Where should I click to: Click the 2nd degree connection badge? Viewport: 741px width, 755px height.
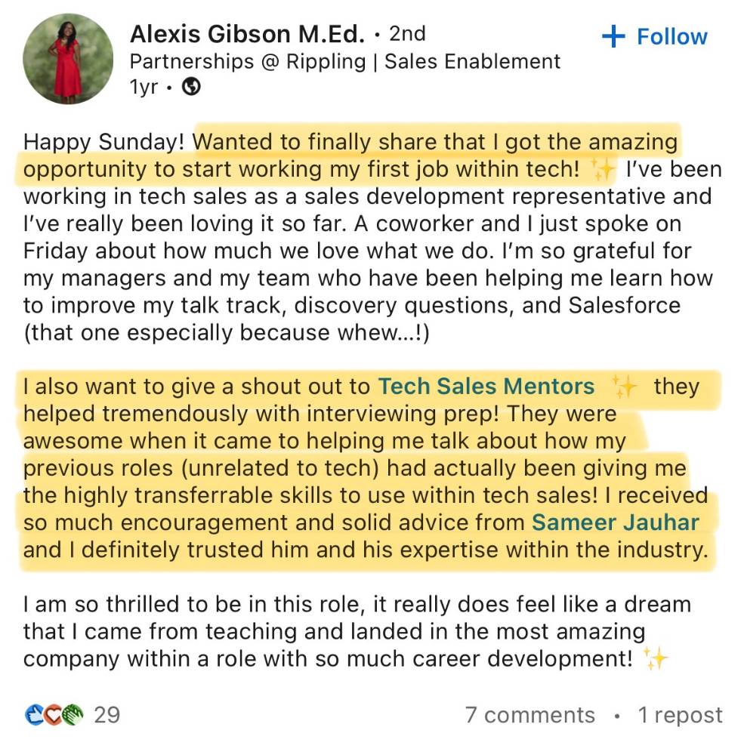coord(408,34)
